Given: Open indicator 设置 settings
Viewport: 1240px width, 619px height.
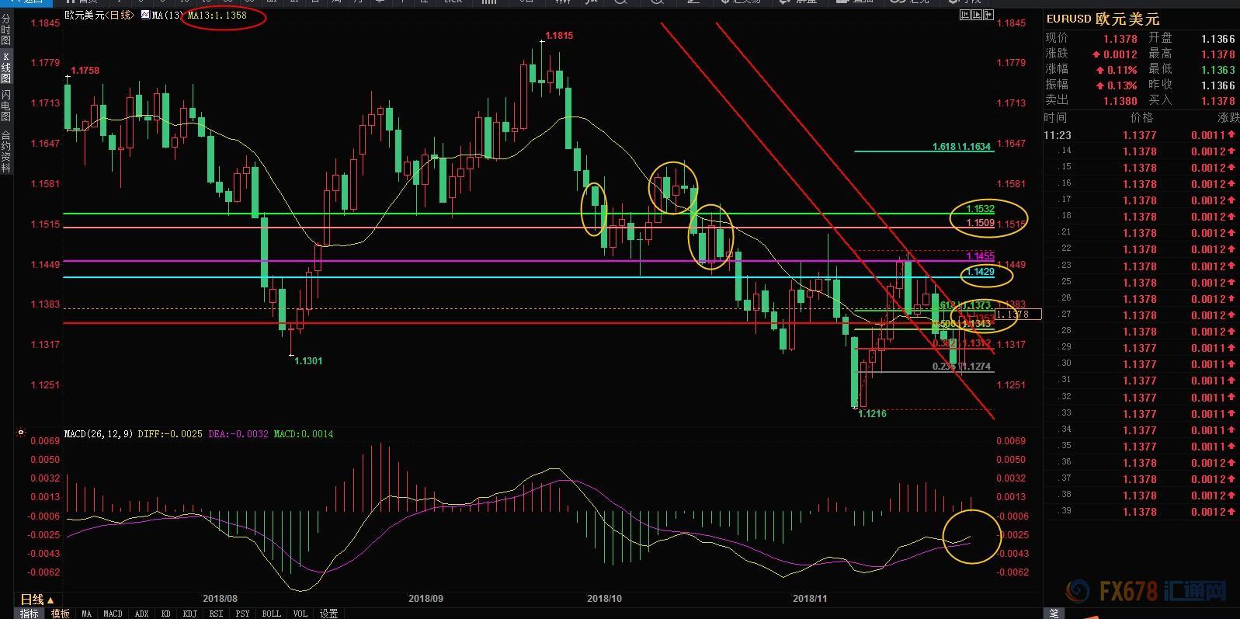Looking at the screenshot, I should pyautogui.click(x=328, y=614).
